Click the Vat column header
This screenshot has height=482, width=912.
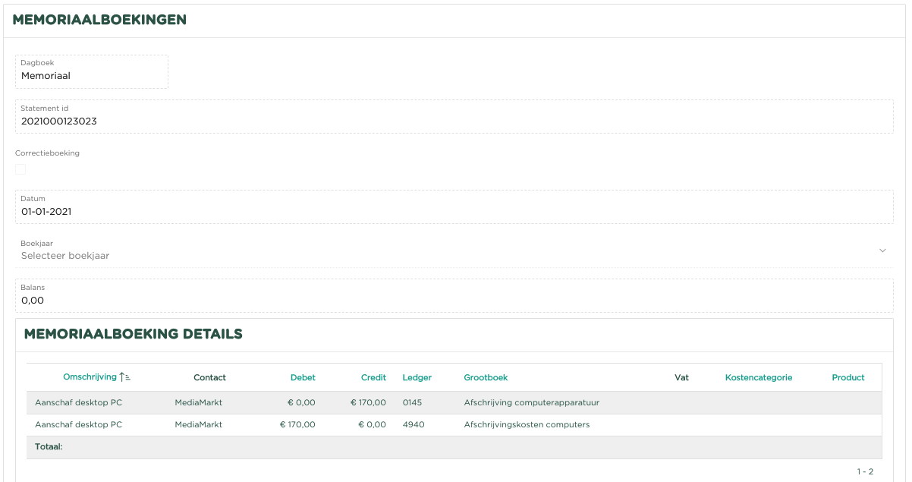tap(681, 378)
